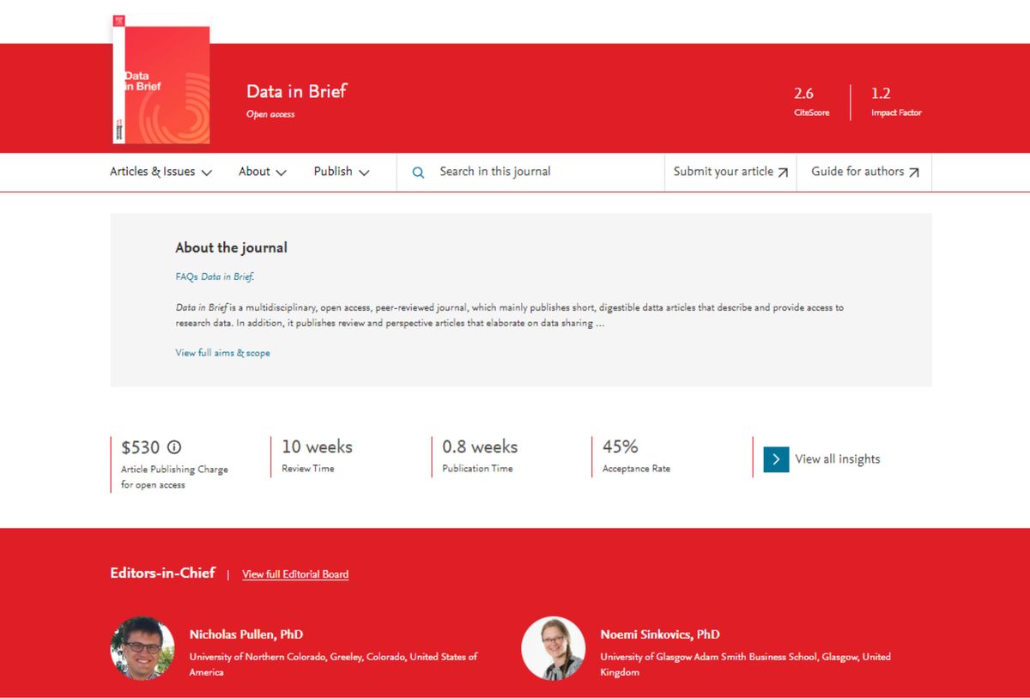This screenshot has height=698, width=1030.
Task: Click Nicholas Pullen's profile photo
Action: tap(142, 648)
